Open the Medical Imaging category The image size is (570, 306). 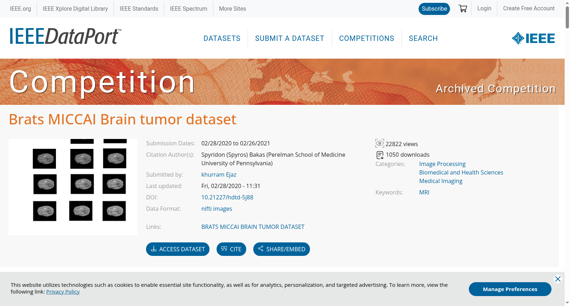pos(441,181)
